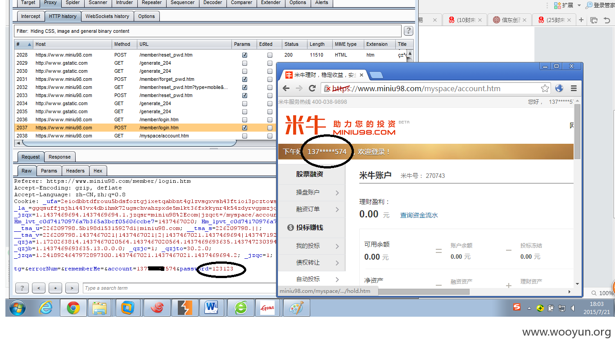Viewport: 615px width, 345px height.
Task: Open Burp Suite orange taskbar icon
Action: pos(185,308)
